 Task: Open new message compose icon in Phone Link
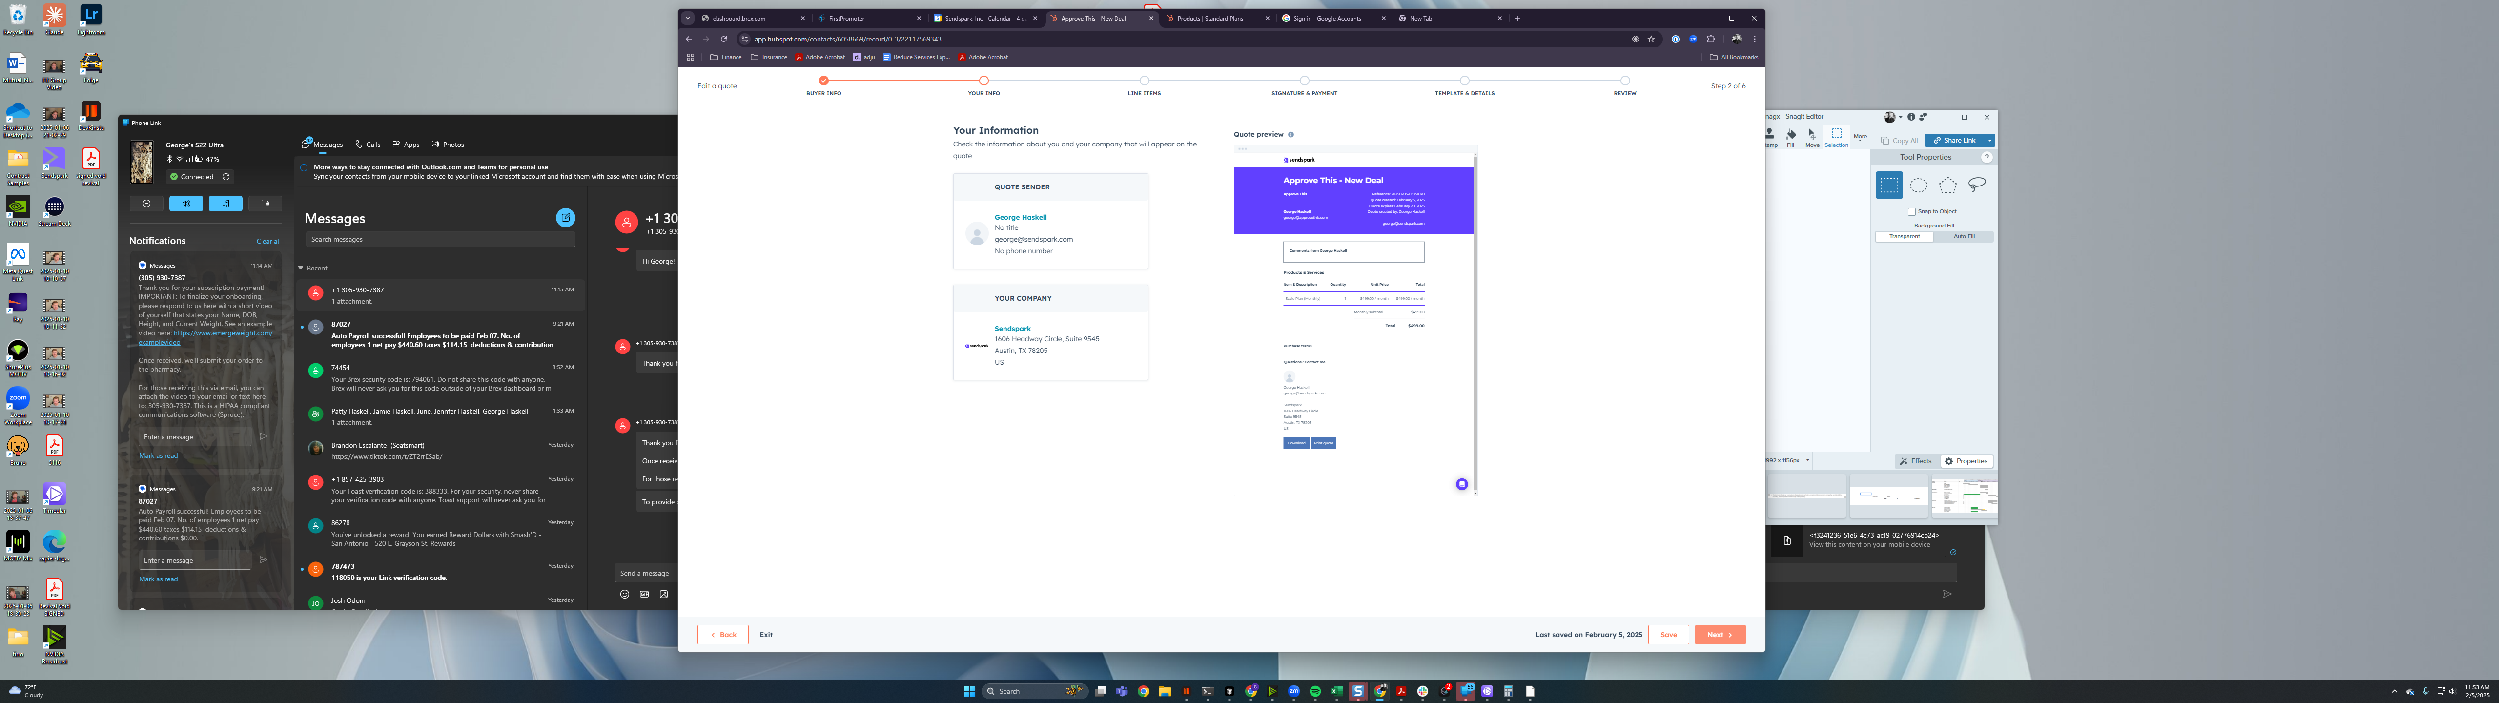click(x=566, y=218)
